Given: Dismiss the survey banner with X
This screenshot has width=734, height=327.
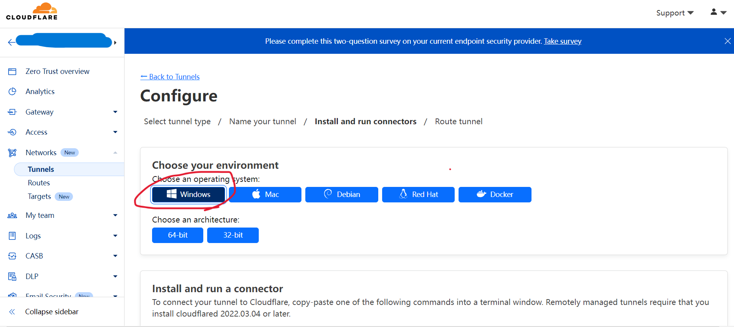Looking at the screenshot, I should tap(727, 41).
